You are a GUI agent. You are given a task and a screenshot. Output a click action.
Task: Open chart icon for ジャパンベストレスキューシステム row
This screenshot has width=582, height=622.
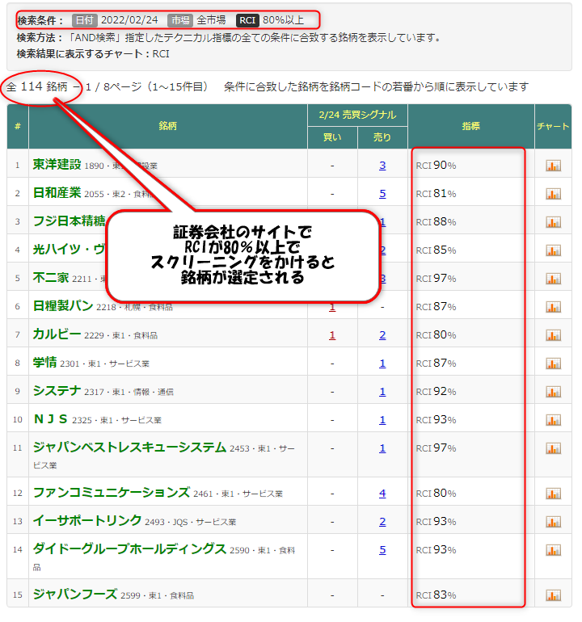(553, 448)
